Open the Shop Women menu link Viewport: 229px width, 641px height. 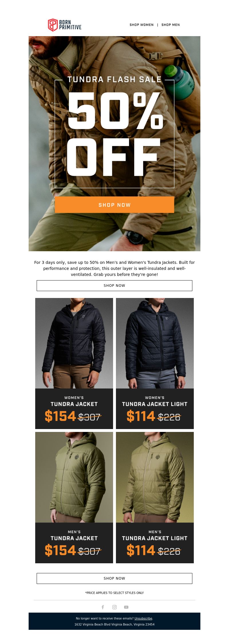142,25
